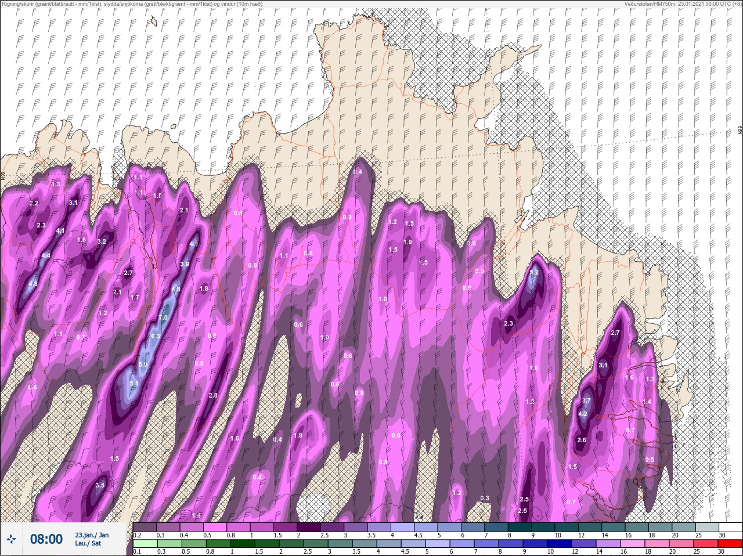Pick the pale green swatch starting the lower legend
743x556 pixels.
coord(145,543)
